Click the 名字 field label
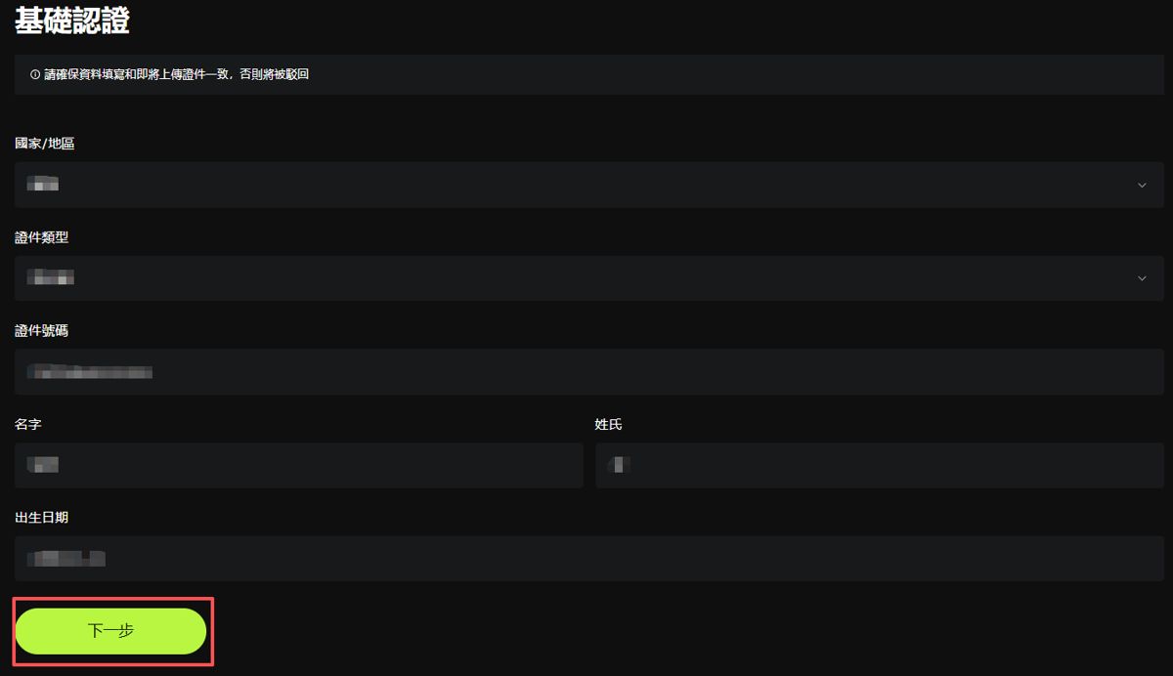This screenshot has height=676, width=1173. (27, 424)
